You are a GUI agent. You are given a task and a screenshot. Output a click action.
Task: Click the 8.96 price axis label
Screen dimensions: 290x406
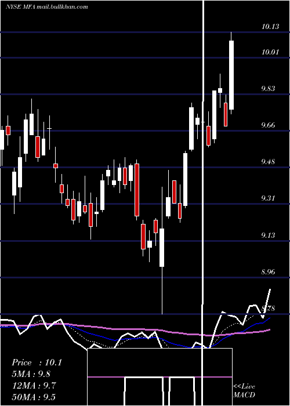pyautogui.click(x=268, y=272)
